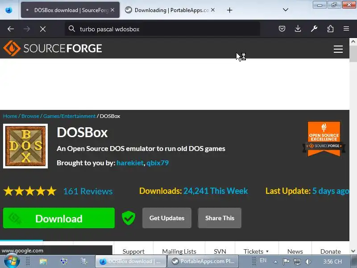Open the Donate tab
The height and width of the screenshot is (268, 357).
331,251
